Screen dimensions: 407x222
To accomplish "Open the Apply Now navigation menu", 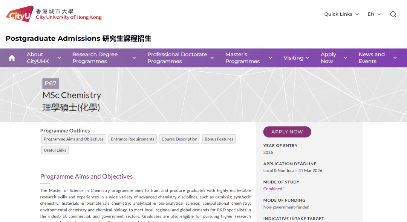I will [328, 57].
